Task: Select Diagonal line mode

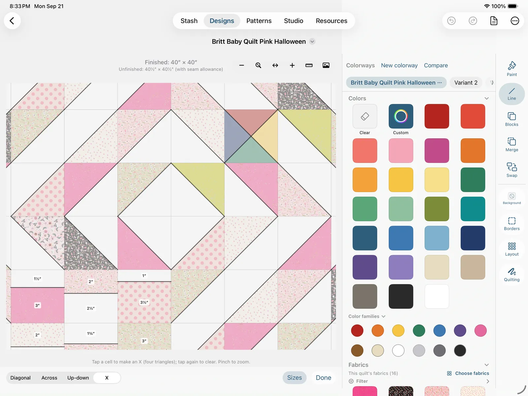Action: tap(20, 378)
